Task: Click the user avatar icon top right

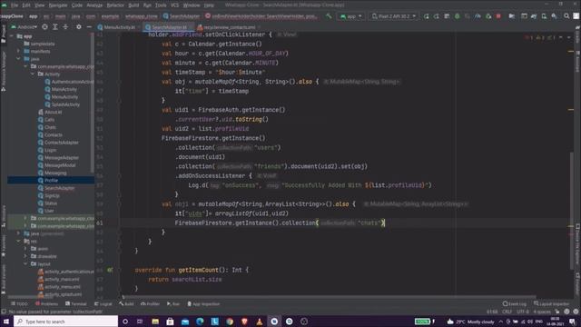Action: coord(576,16)
